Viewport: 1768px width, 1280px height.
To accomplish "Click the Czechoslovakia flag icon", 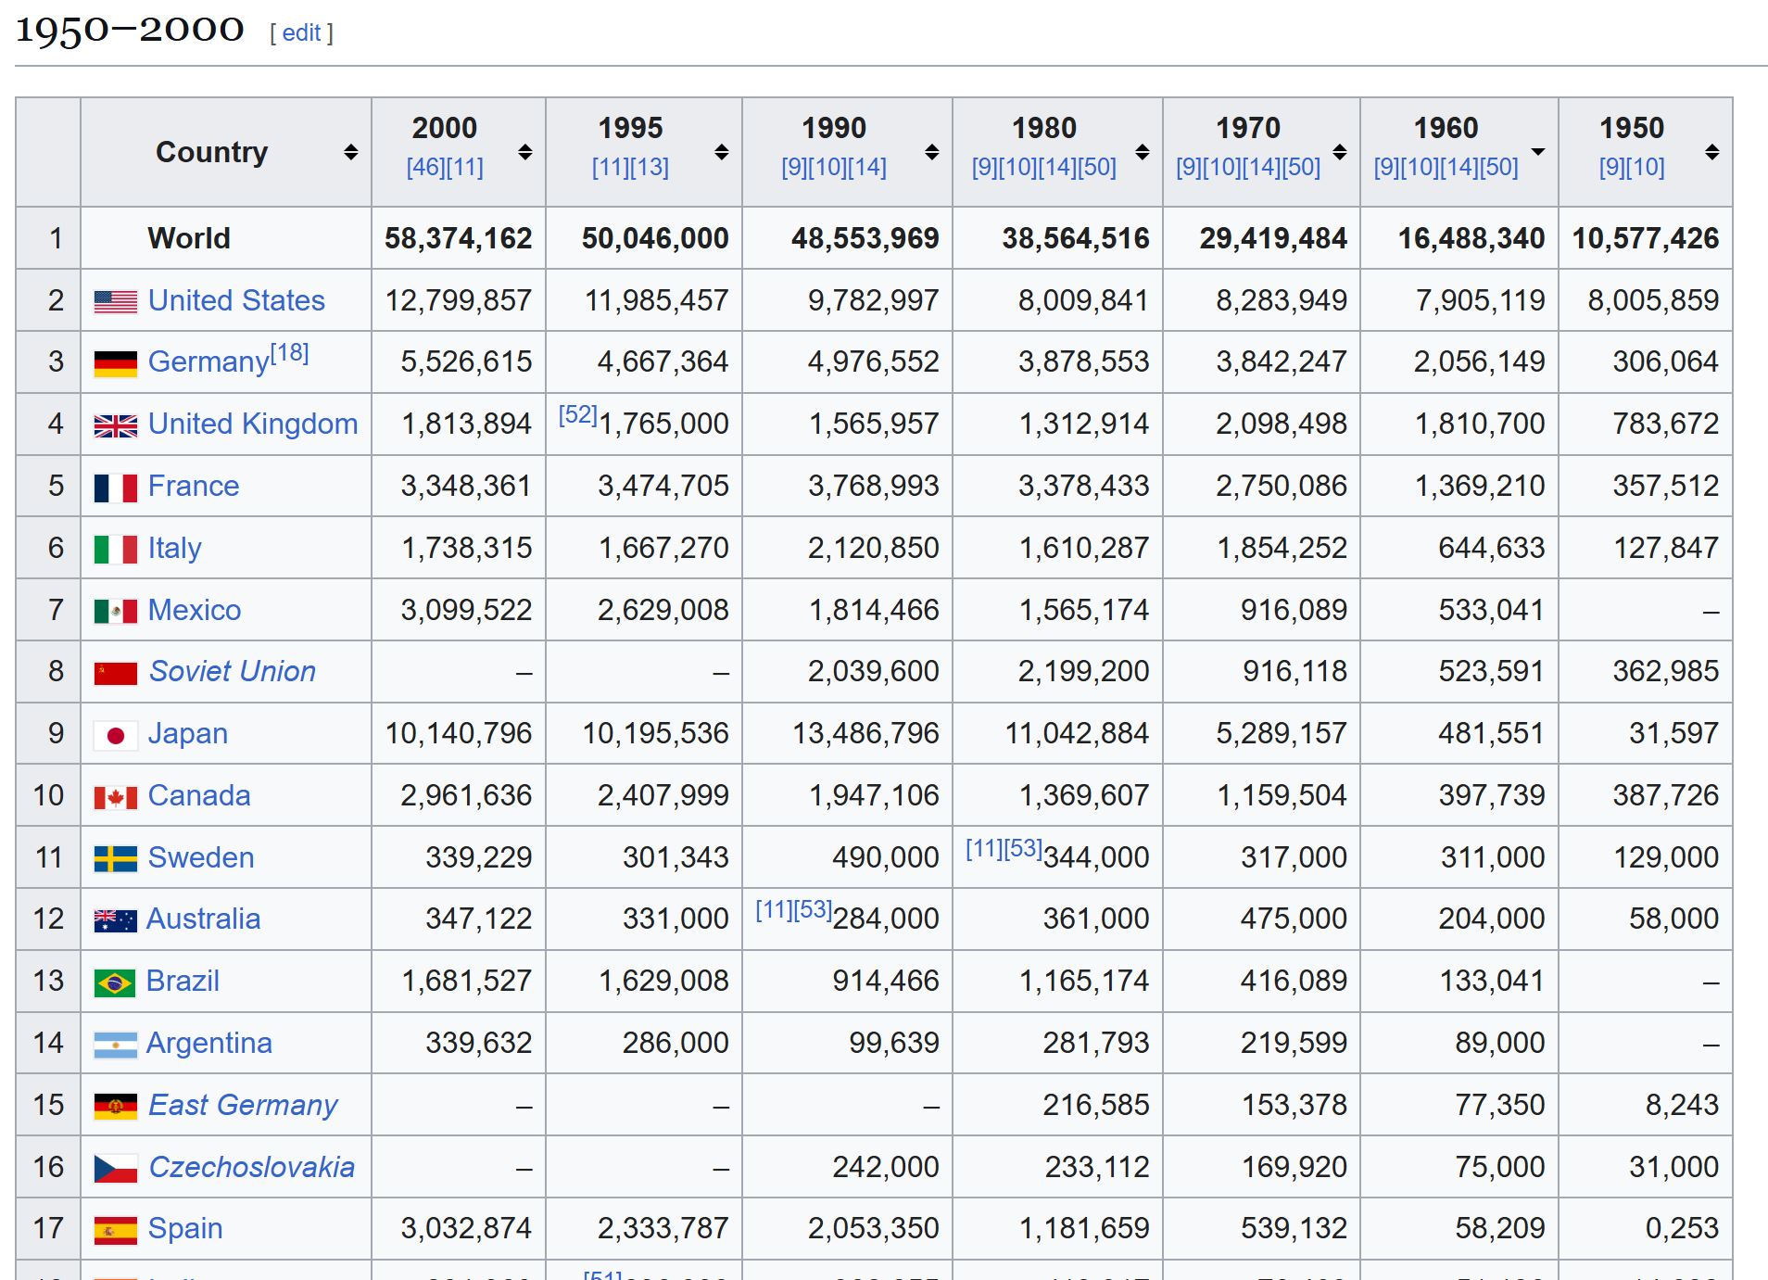I will click(x=115, y=1169).
